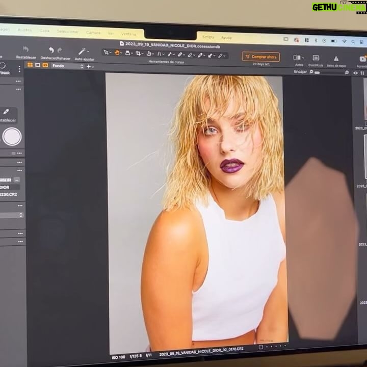
Task: Expand the Select pointer tool options arrow
Action: [111, 53]
